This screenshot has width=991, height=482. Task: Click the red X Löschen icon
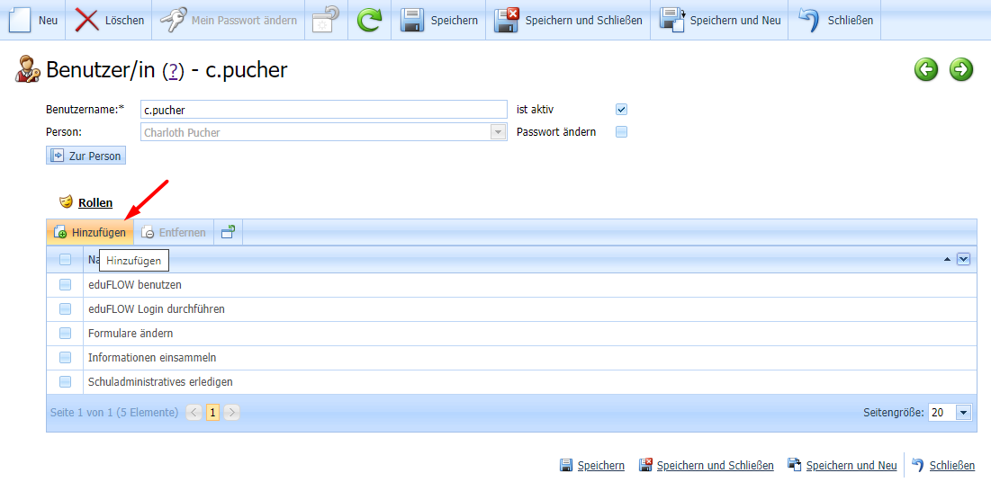pos(87,20)
